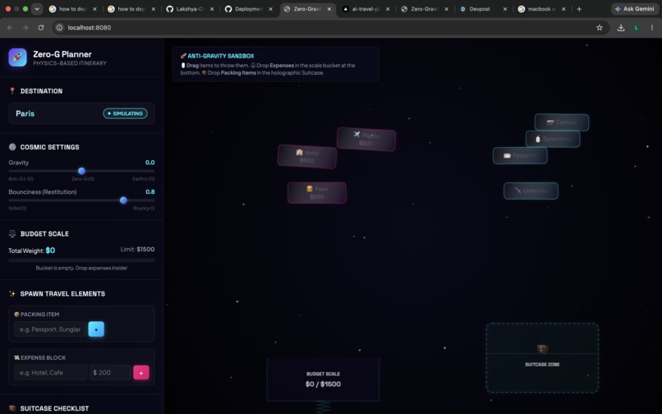Click the Budget Scale balance icon
This screenshot has width=662, height=414.
[12, 233]
